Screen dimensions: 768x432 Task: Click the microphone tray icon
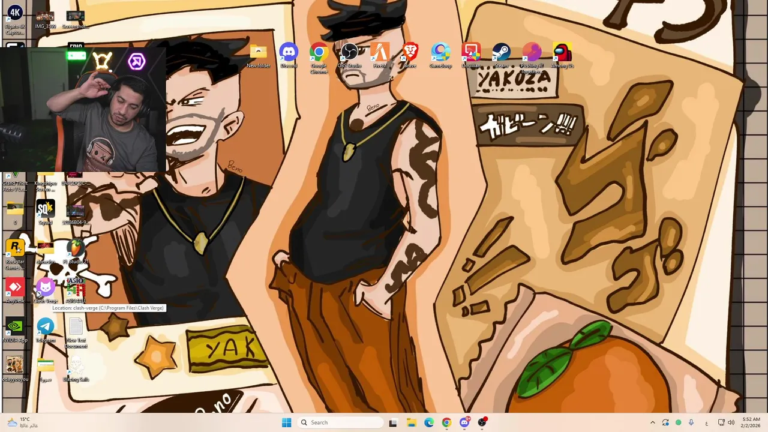tap(691, 422)
